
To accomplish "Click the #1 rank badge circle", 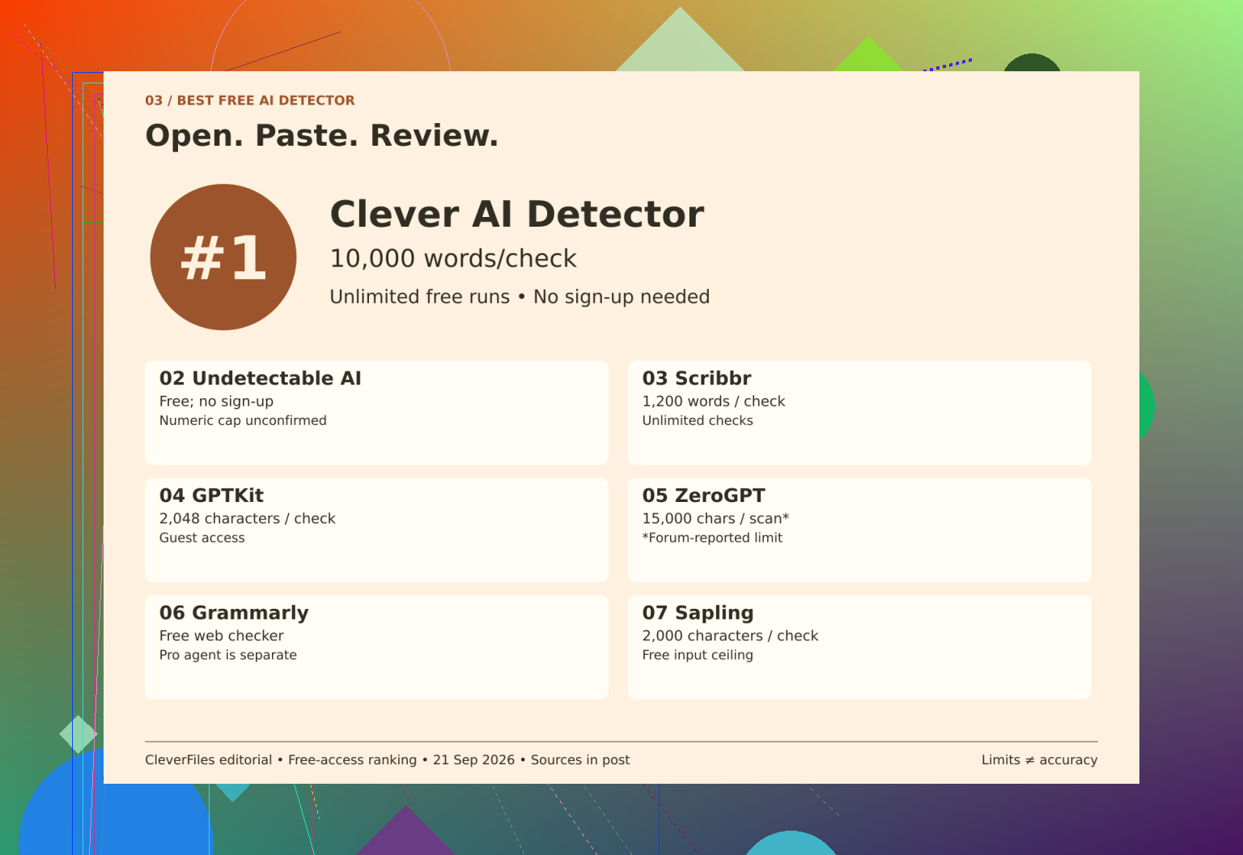I will click(x=223, y=257).
